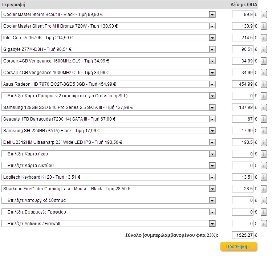This screenshot has width=272, height=256.
Task: Click the Περιγραφή column header
Action: pos(13,5)
